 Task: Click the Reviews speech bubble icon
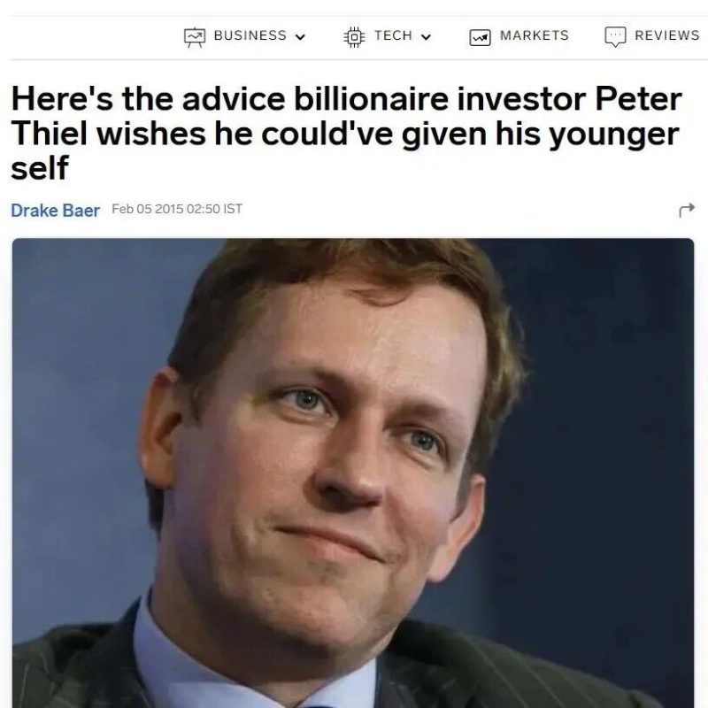click(615, 36)
